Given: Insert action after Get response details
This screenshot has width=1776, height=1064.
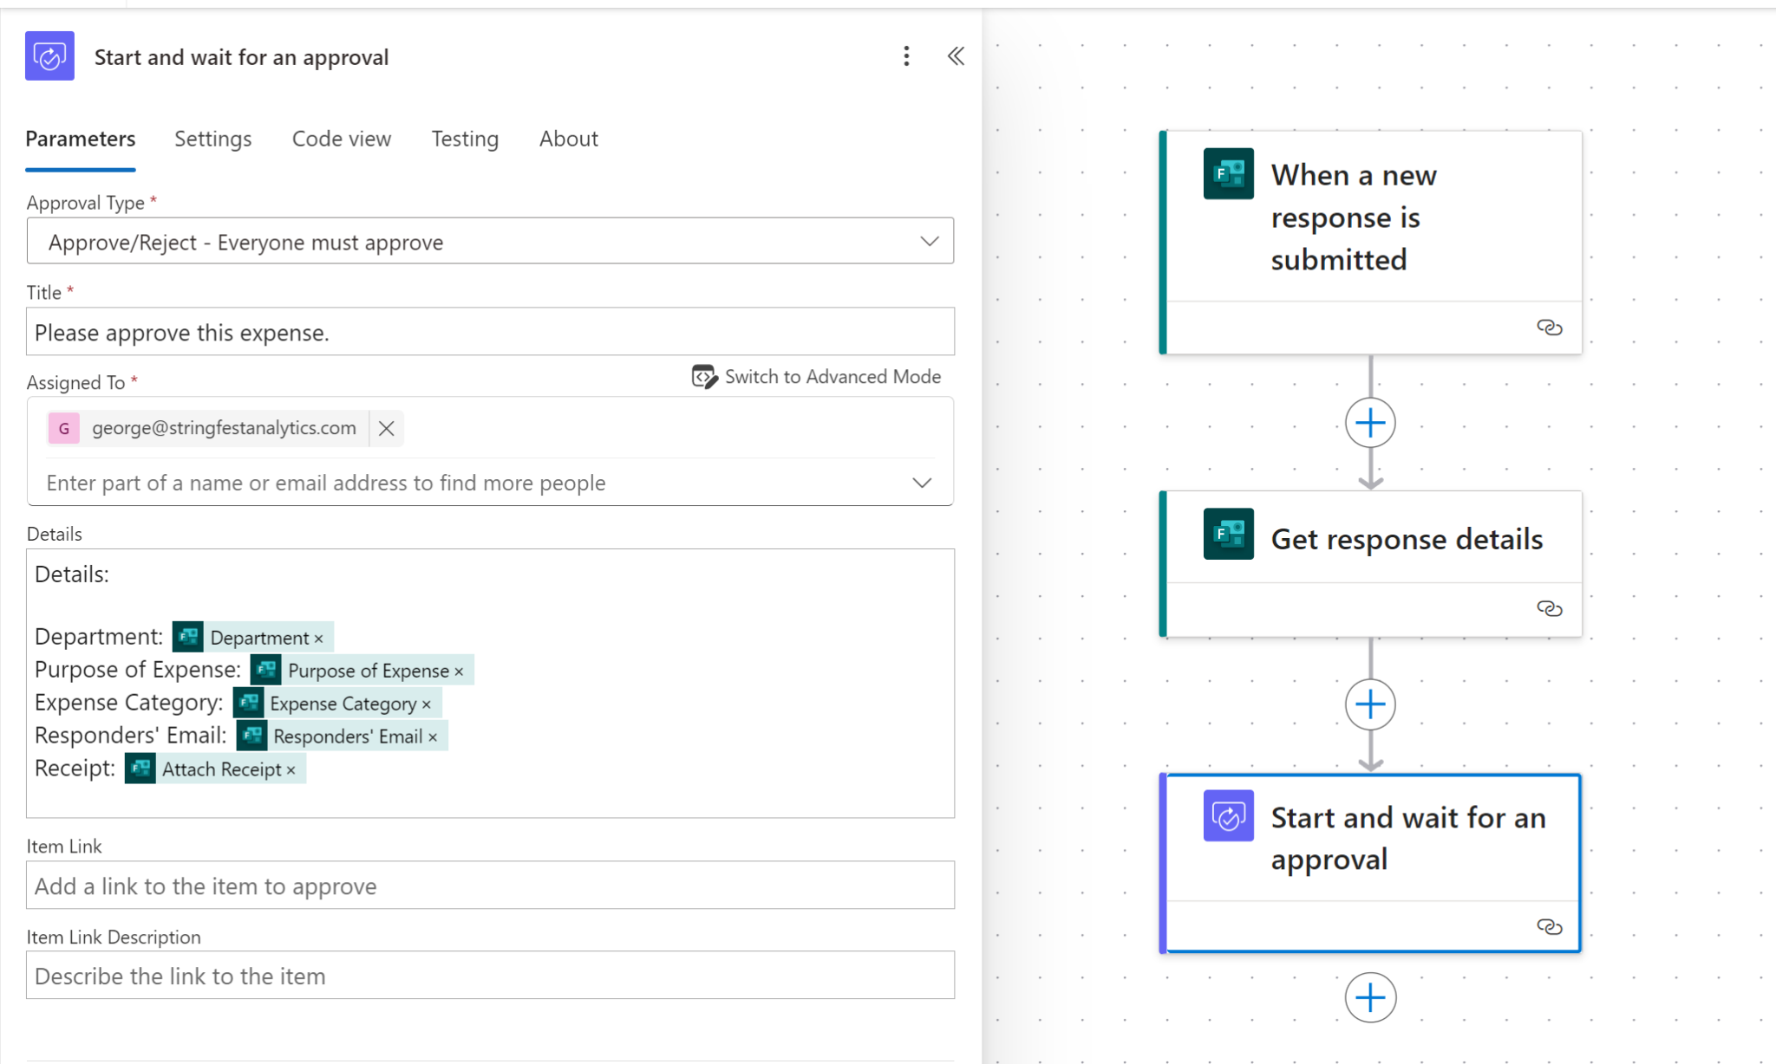Looking at the screenshot, I should click(x=1370, y=704).
